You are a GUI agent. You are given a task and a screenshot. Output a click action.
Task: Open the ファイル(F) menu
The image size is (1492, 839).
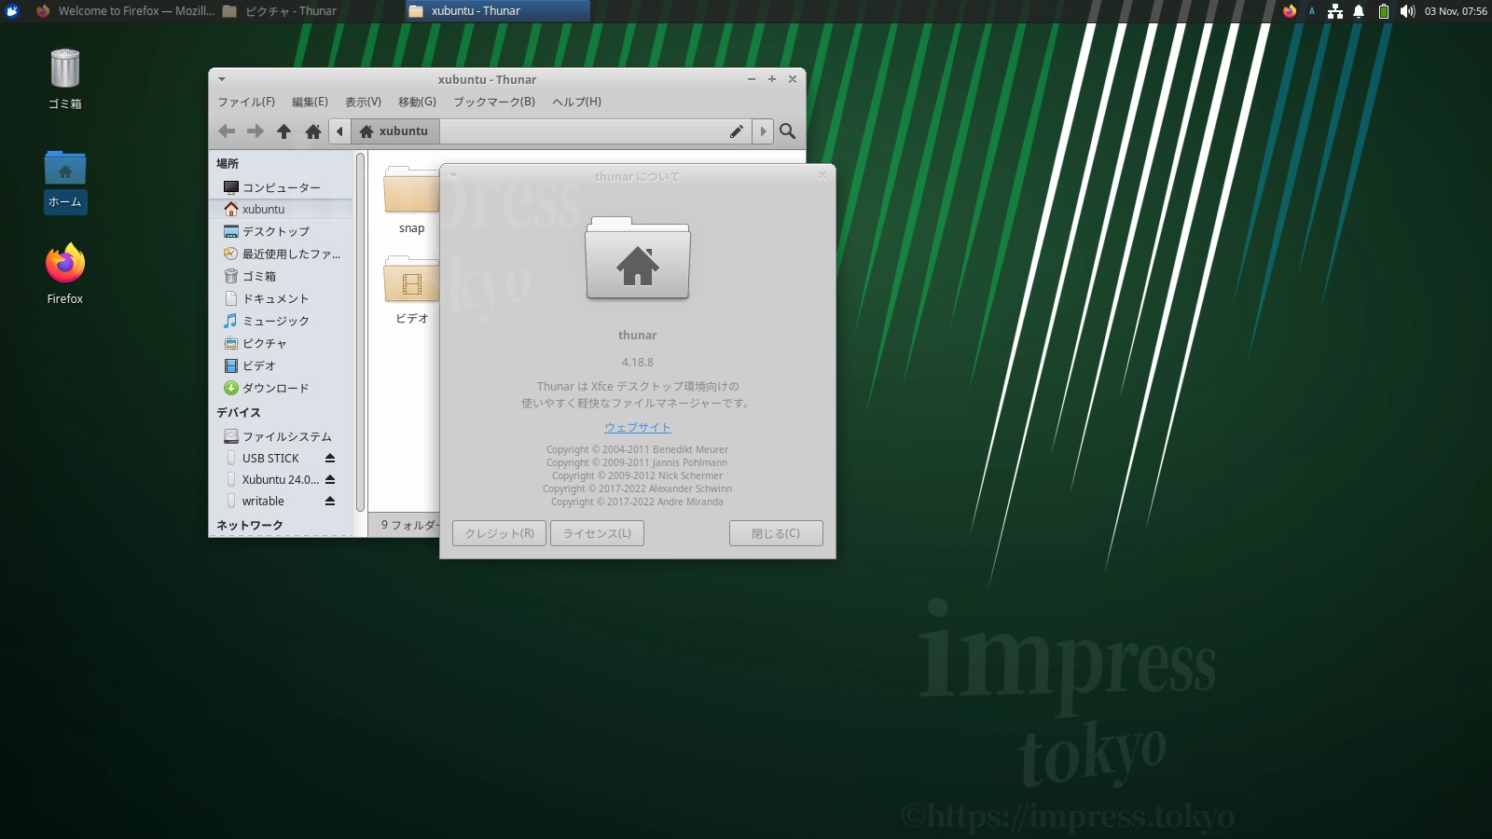[x=246, y=102]
